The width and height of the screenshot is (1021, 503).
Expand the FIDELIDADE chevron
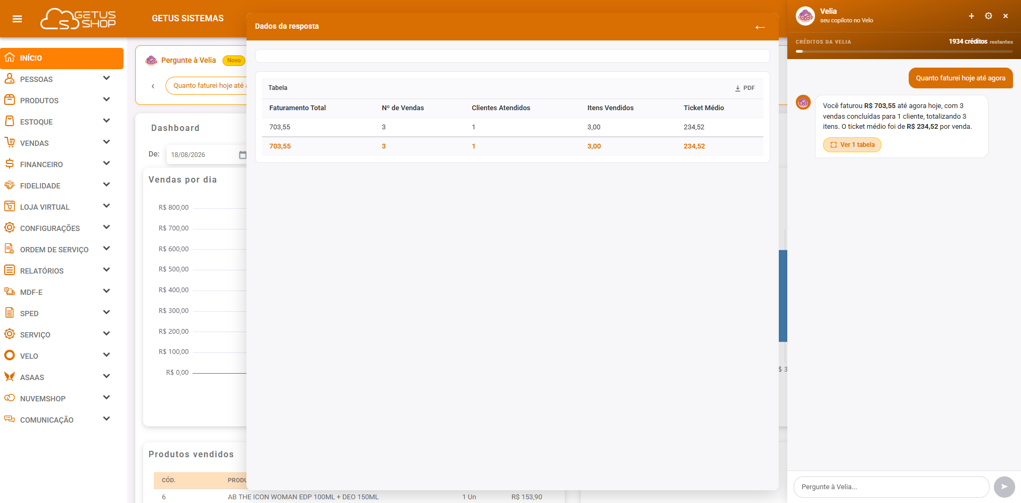[x=106, y=185]
